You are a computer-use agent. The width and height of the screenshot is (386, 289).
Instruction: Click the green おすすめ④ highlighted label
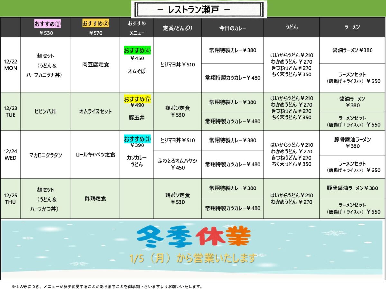click(x=137, y=51)
